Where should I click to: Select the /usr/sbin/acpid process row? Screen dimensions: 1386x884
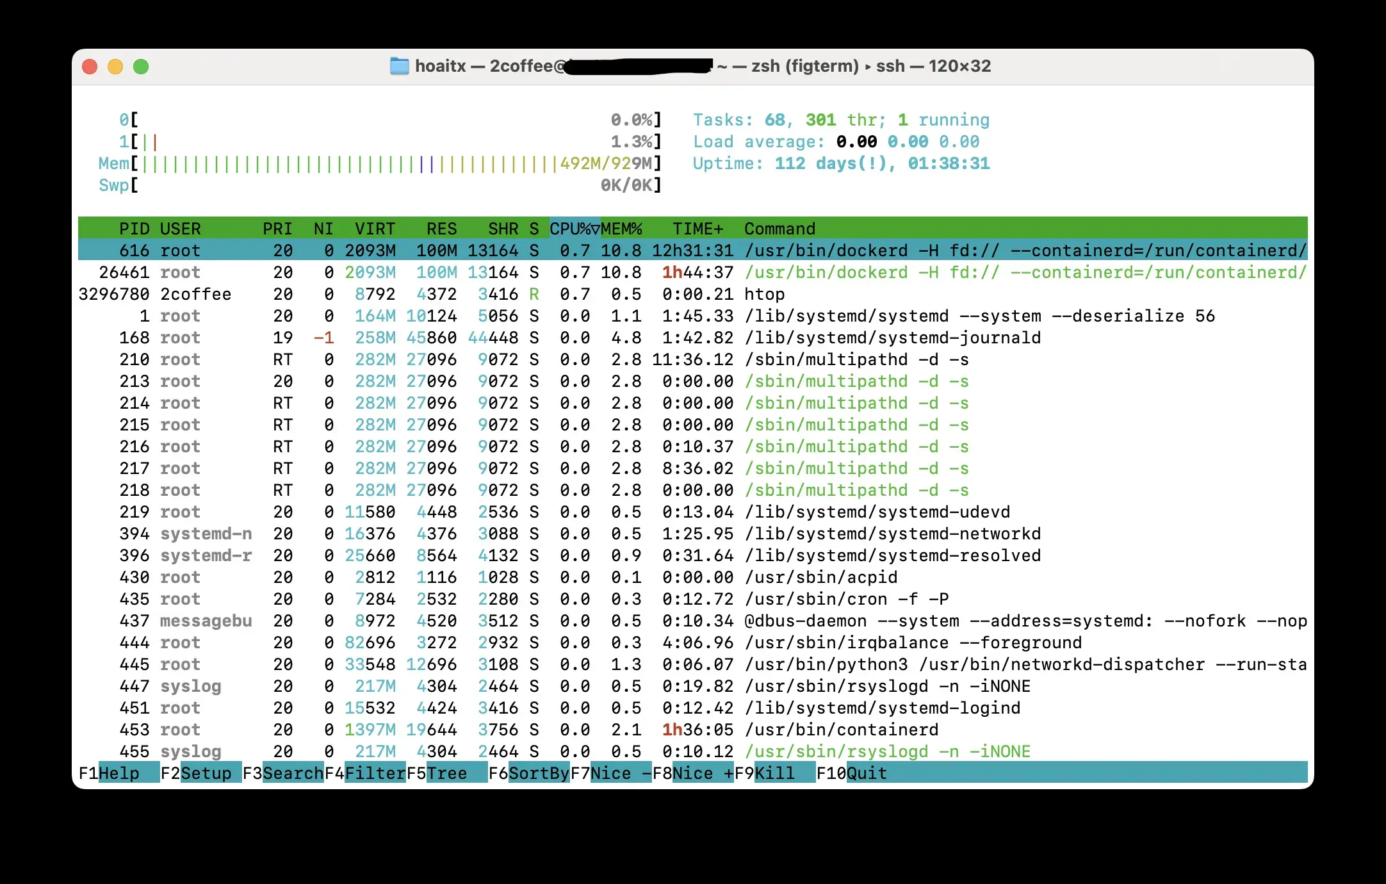692,577
